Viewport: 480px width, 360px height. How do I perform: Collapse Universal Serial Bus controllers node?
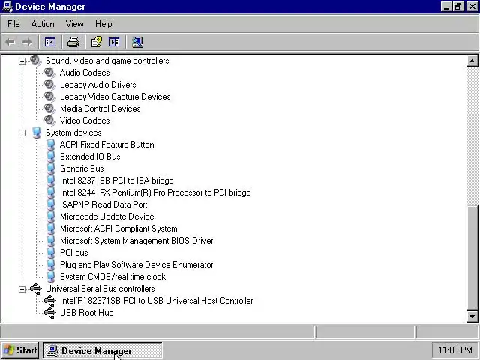point(22,289)
